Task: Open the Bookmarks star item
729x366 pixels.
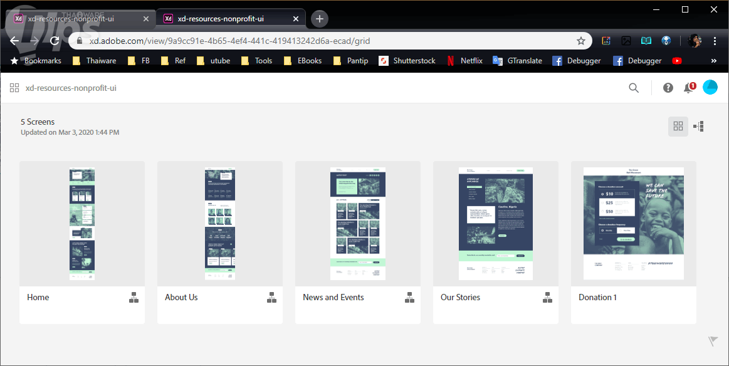Action: tap(36, 60)
